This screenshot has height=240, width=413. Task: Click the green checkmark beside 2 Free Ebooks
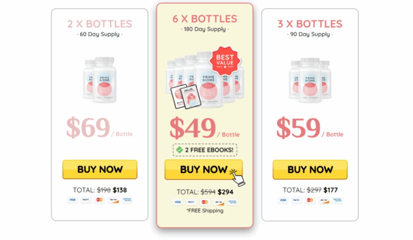179,150
